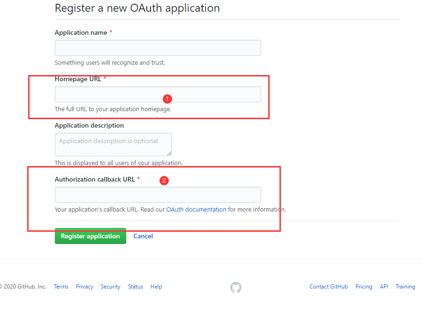This screenshot has height=319, width=423.
Task: Click the red annotation marker number 2
Action: pyautogui.click(x=164, y=180)
